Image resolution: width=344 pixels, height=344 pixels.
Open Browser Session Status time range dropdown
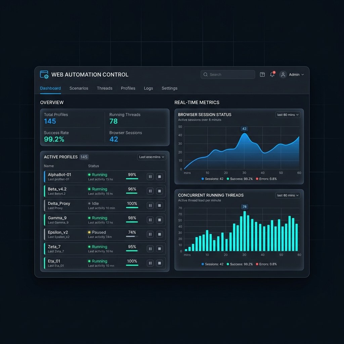(288, 115)
